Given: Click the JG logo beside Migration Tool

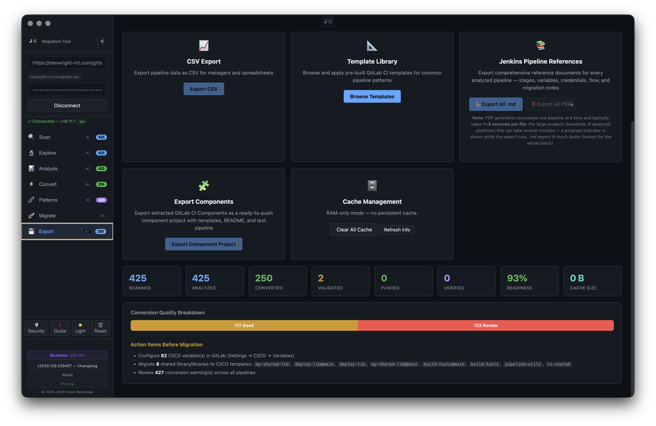Looking at the screenshot, I should (33, 41).
